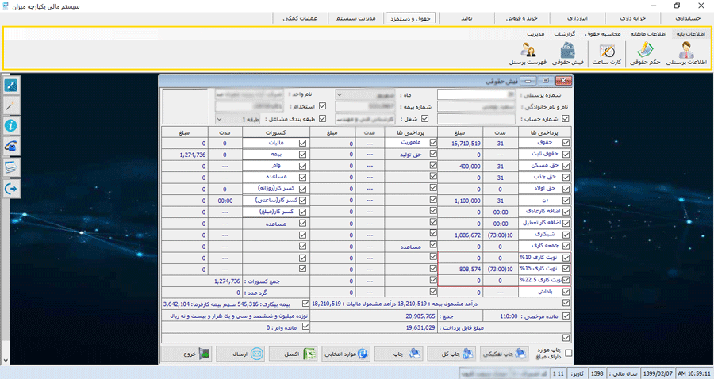Toggle the وام deduction checkbox
Image resolution: width=714 pixels, height=379 pixels.
302,166
